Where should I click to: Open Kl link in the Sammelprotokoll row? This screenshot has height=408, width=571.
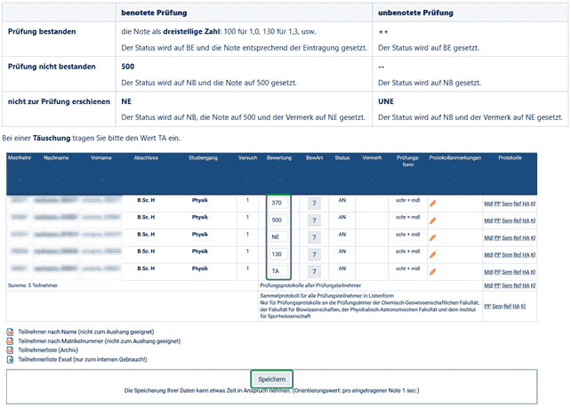523,307
